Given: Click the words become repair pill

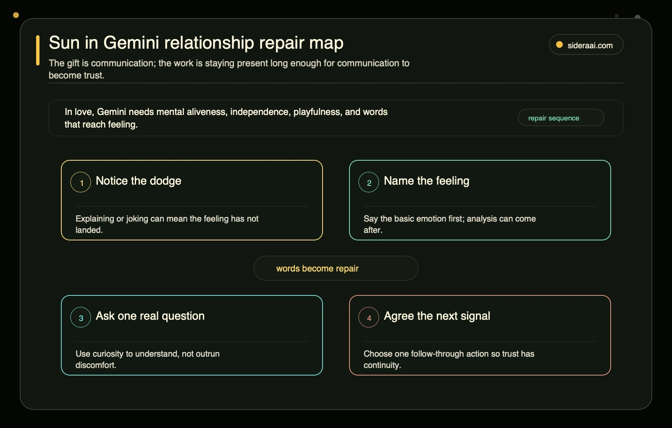Looking at the screenshot, I should (336, 268).
